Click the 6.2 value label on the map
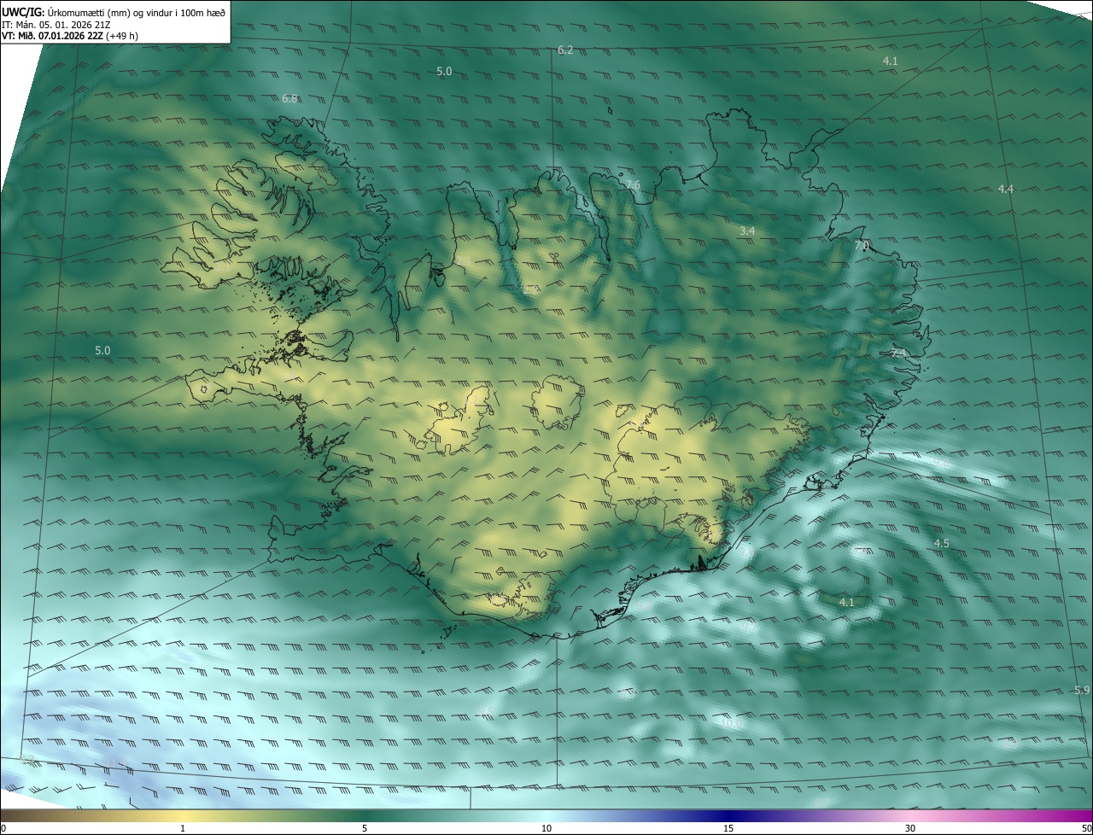Image resolution: width=1093 pixels, height=835 pixels. 565,50
